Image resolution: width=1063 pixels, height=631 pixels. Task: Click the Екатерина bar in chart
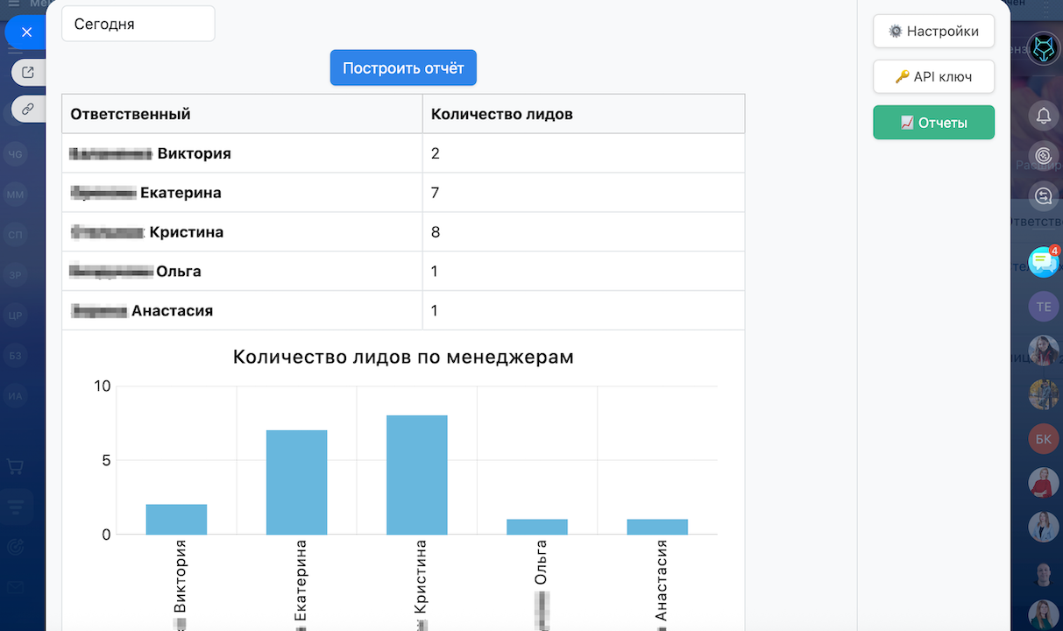pyautogui.click(x=296, y=482)
